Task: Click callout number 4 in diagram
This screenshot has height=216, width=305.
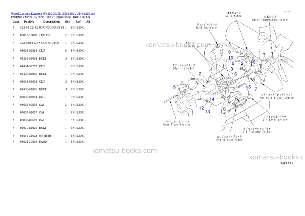Action: point(179,89)
